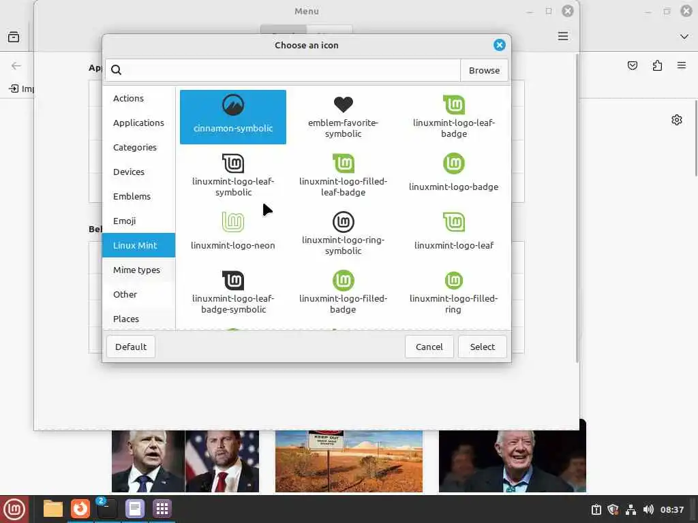
Task: Open the text editor taskbar icon
Action: pyautogui.click(x=134, y=508)
